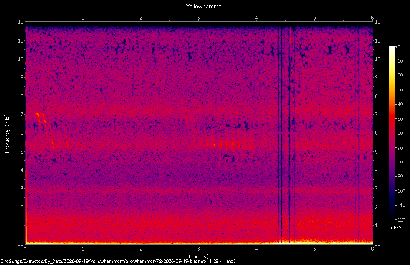Click the -50 value on the color scale
This screenshot has width=410, height=265.
[x=399, y=119]
